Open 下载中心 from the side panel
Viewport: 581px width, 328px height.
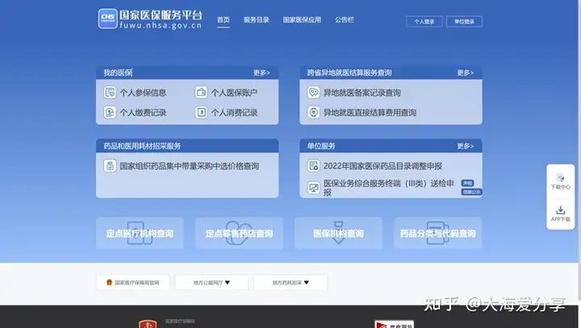pos(561,181)
